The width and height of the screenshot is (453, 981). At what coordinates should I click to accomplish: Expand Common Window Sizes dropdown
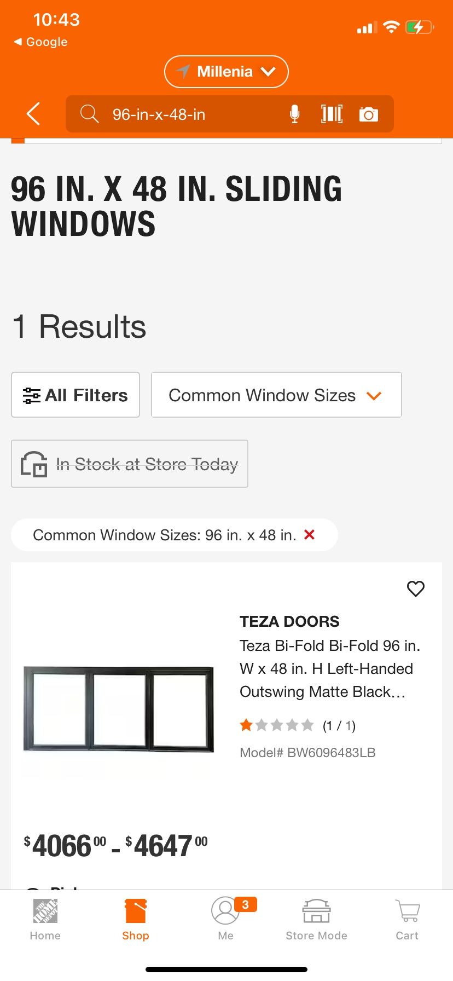276,395
